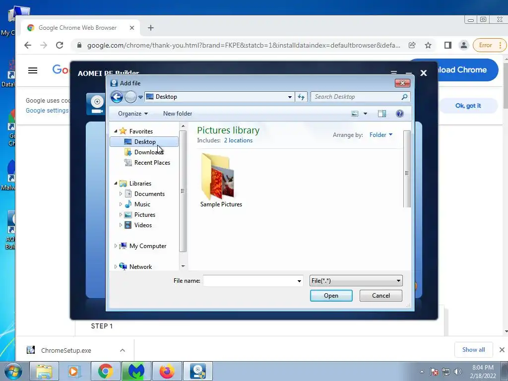Expand the Music library node
Viewport: 508px width, 381px height.
coord(121,204)
